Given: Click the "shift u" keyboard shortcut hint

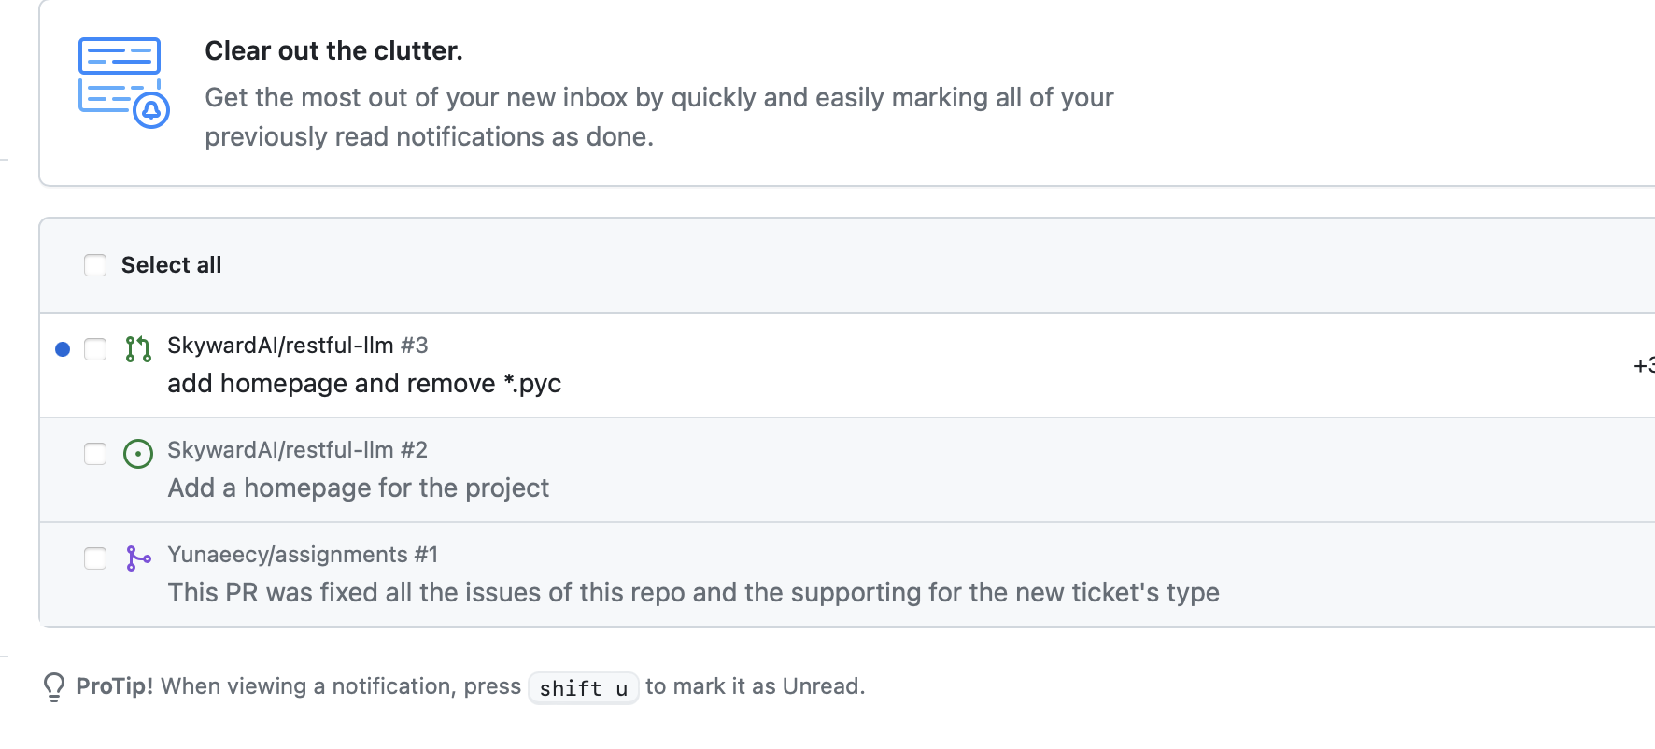Looking at the screenshot, I should click(583, 688).
